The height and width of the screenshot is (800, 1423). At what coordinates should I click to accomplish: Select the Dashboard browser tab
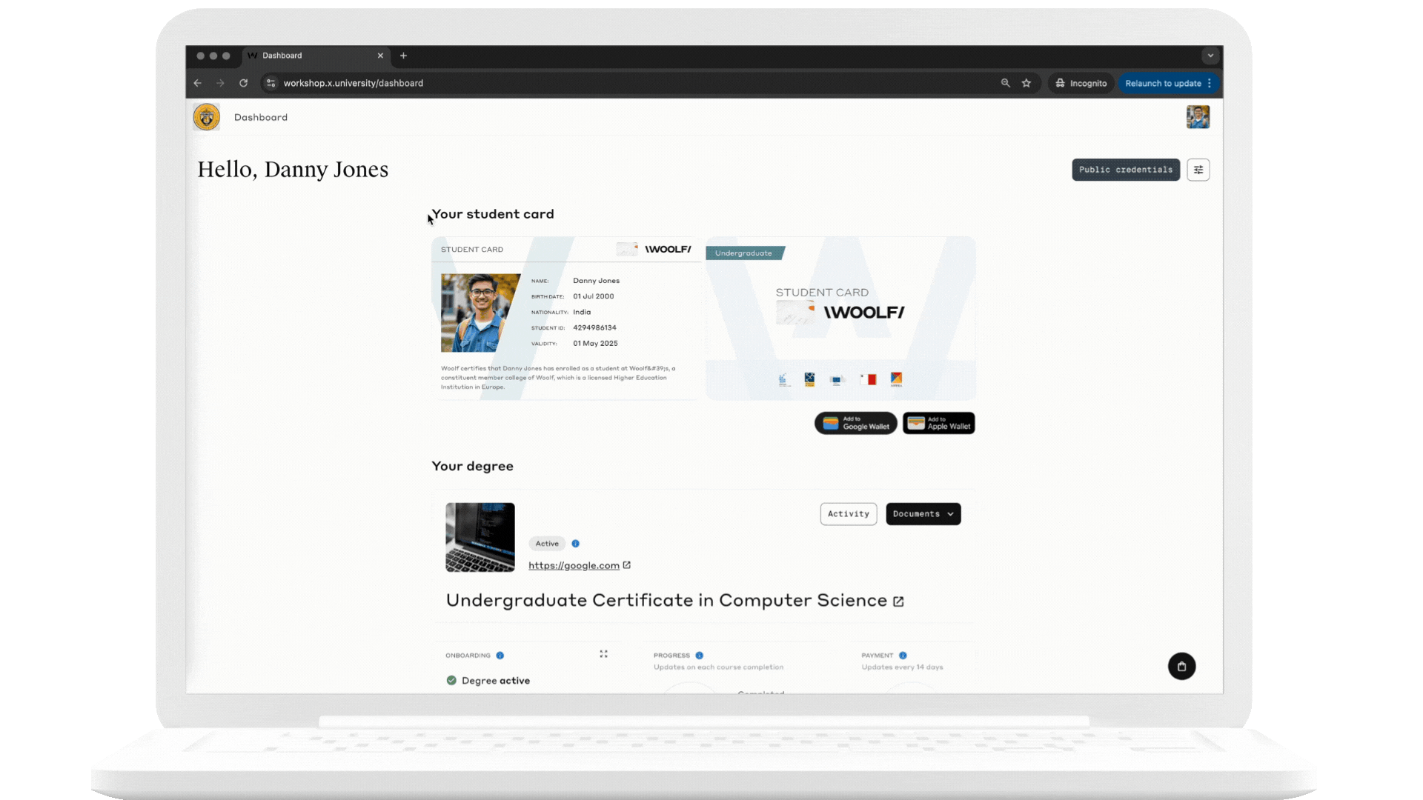click(x=284, y=56)
